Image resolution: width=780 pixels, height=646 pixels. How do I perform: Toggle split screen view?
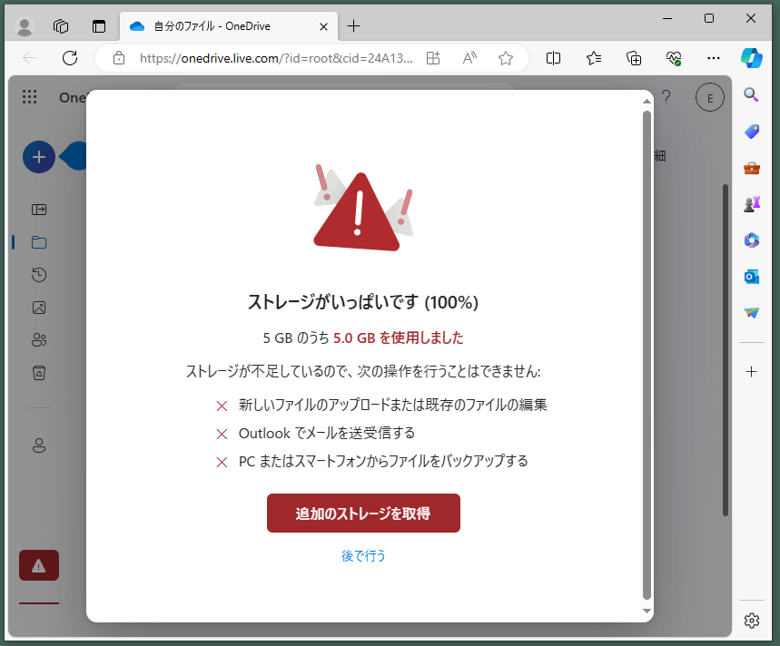coord(553,58)
